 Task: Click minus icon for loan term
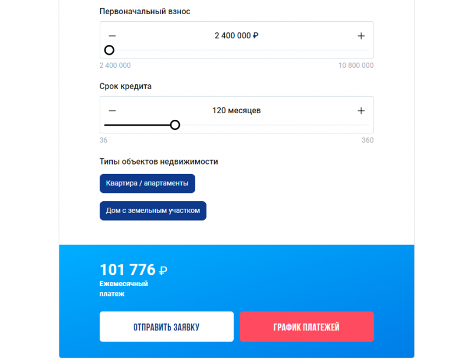pyautogui.click(x=112, y=111)
